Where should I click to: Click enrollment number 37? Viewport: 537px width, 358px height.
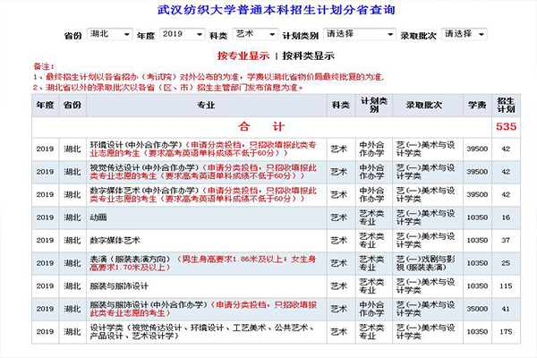(506, 241)
